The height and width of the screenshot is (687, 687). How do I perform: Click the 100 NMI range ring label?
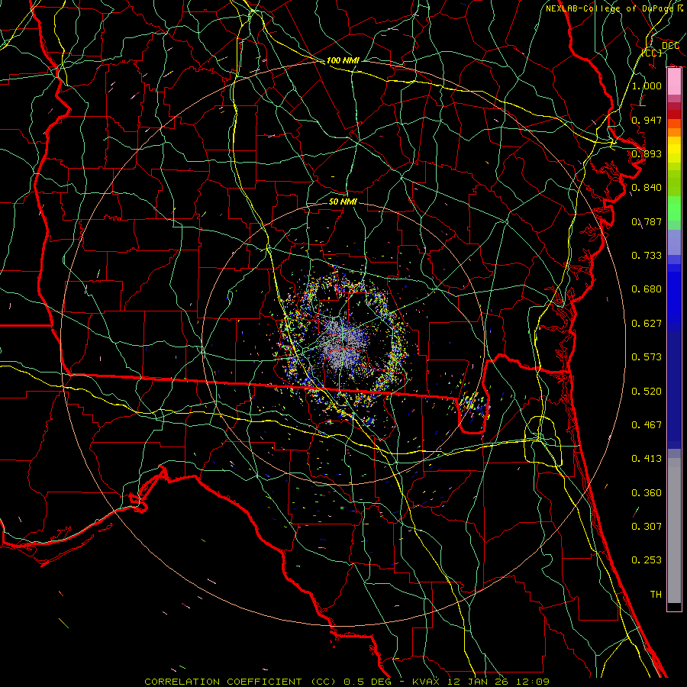pos(343,60)
